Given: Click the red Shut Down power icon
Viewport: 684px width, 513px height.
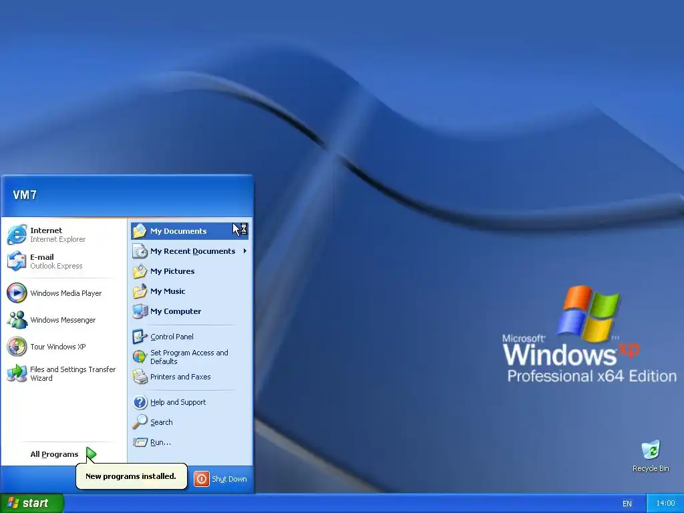Looking at the screenshot, I should tap(202, 479).
